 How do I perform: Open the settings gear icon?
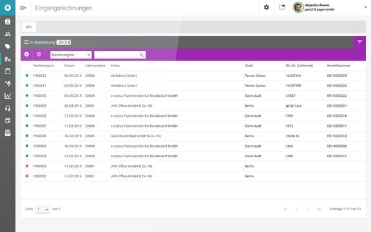tap(267, 7)
